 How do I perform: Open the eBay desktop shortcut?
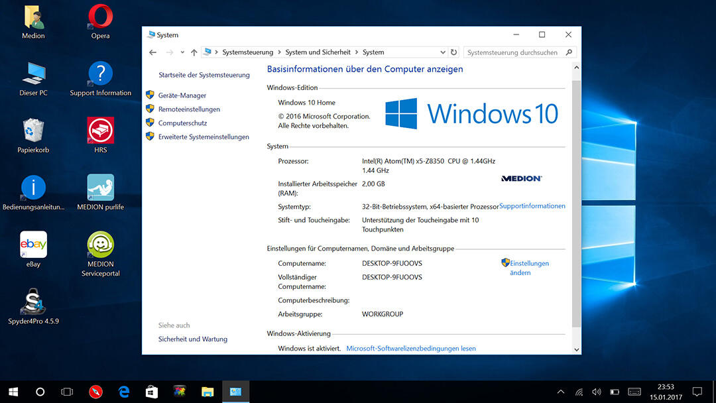point(33,245)
